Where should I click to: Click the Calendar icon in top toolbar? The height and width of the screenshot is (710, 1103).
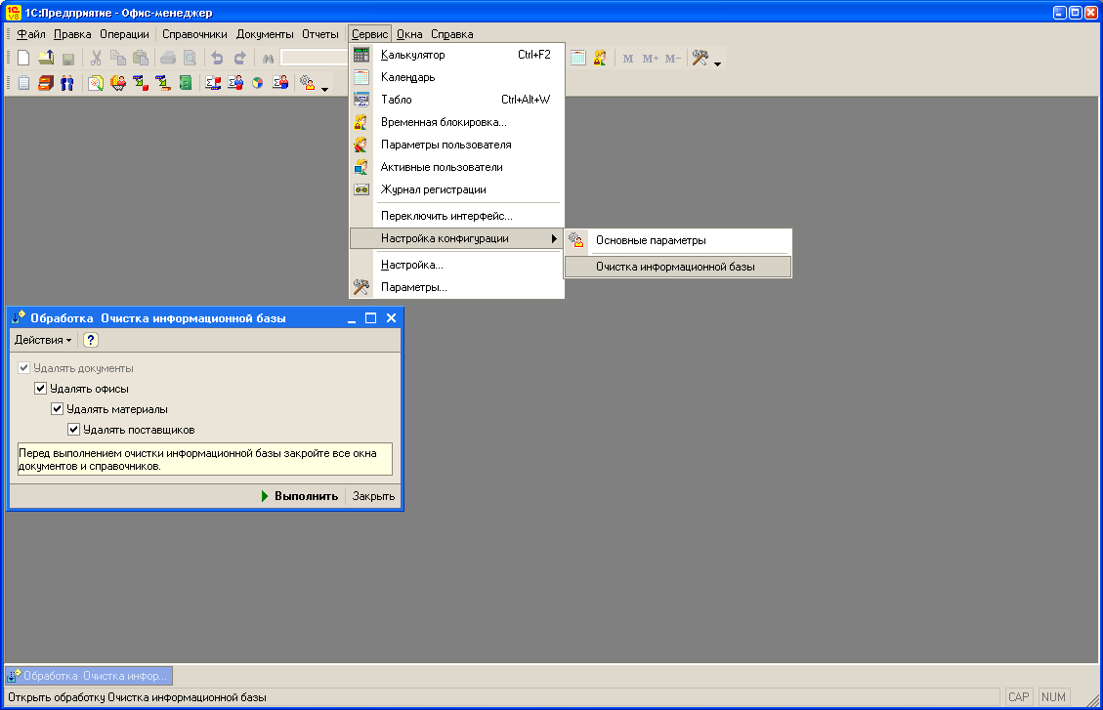coord(578,58)
